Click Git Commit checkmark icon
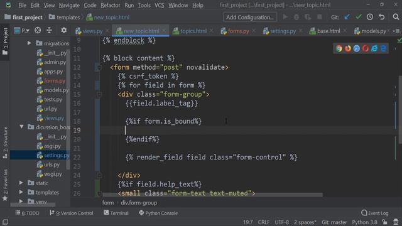This screenshot has width=402, height=226. click(359, 17)
